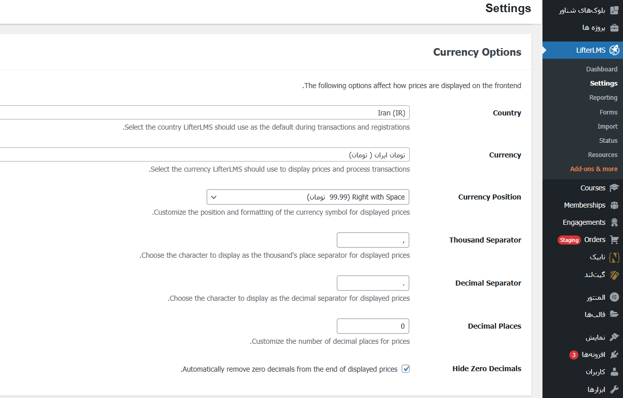Click the tools wrench icon
The height and width of the screenshot is (398, 623).
614,389
